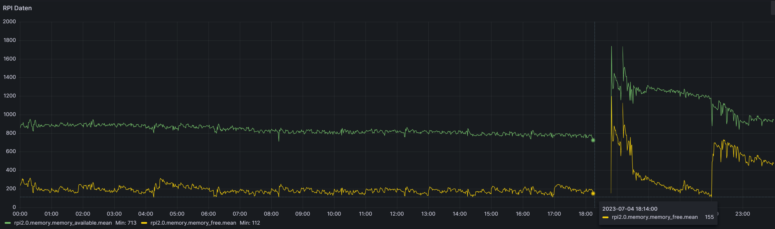Click the 2000 label on the Y axis
Screen dimensions: 775x229
pyautogui.click(x=9, y=22)
